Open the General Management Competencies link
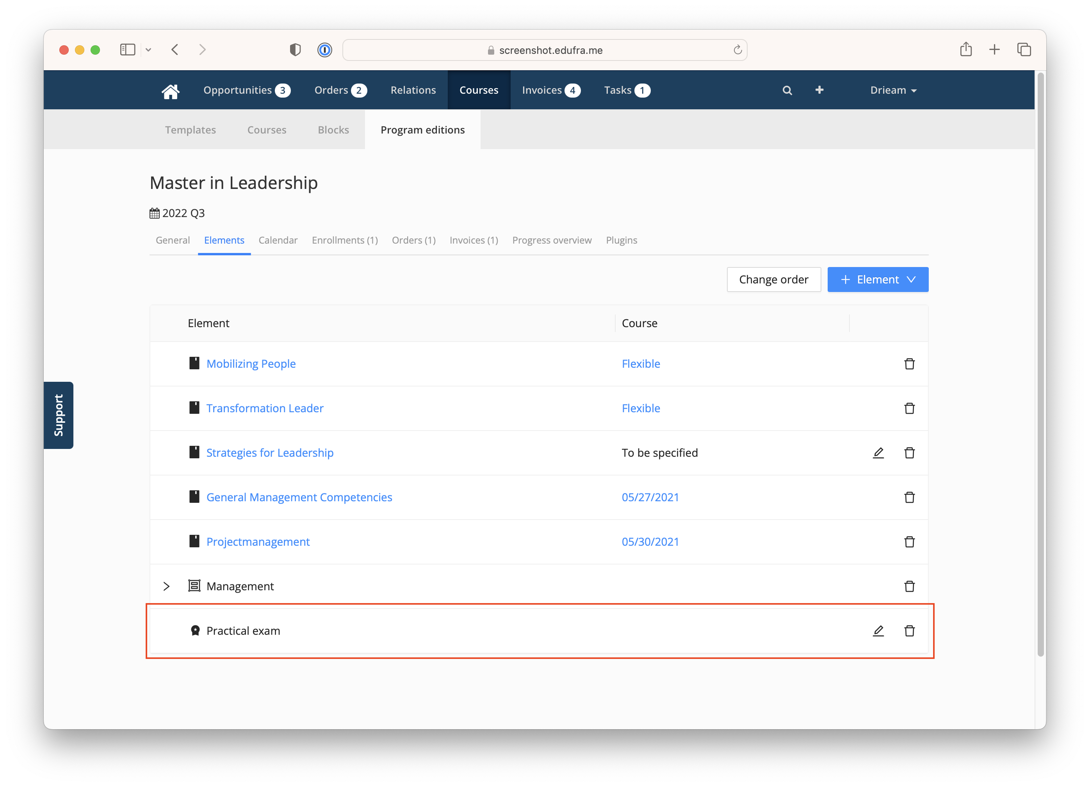 pyautogui.click(x=299, y=497)
